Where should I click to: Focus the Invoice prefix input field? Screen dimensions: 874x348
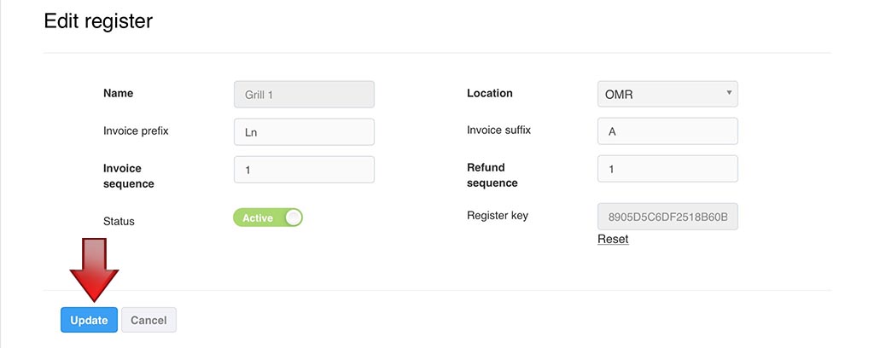(x=304, y=132)
